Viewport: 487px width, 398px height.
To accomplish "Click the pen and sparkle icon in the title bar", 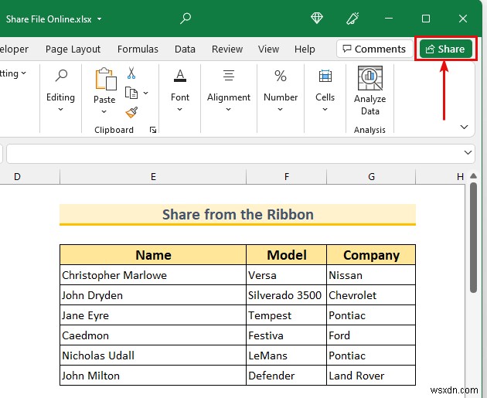I will [352, 19].
